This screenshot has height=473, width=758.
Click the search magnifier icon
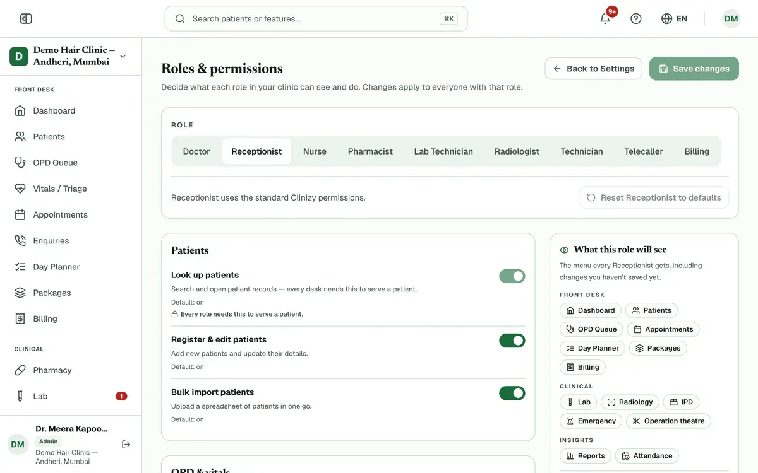point(180,19)
